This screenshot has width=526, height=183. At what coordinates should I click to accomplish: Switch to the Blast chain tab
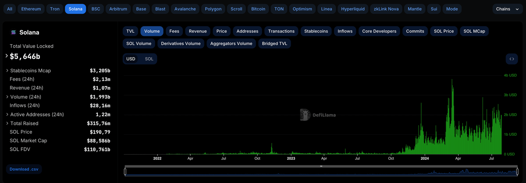pos(160,9)
